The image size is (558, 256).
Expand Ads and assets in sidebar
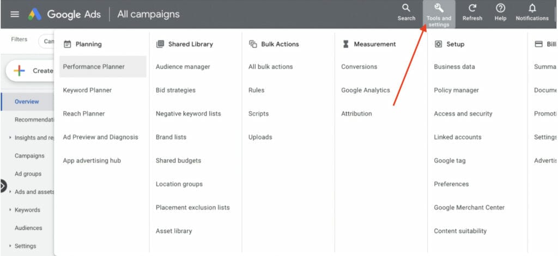pyautogui.click(x=10, y=192)
